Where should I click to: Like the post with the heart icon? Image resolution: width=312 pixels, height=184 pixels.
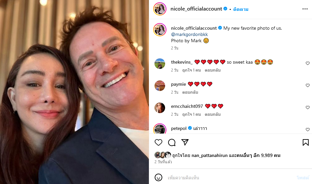(158, 142)
